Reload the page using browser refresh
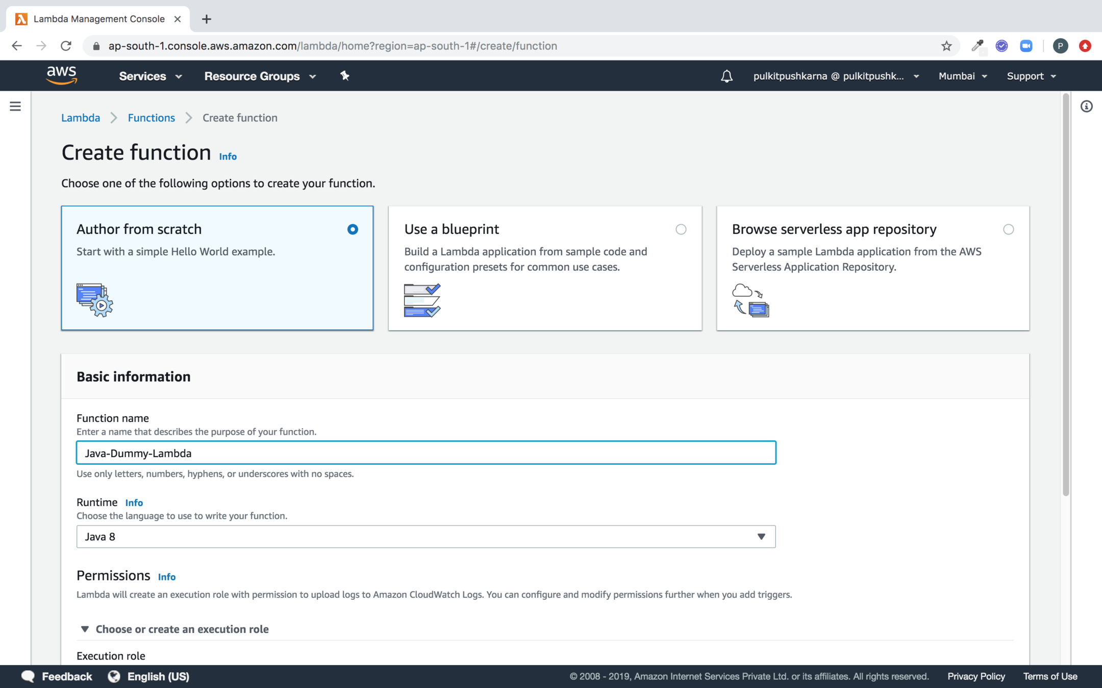Image resolution: width=1102 pixels, height=688 pixels. [66, 46]
